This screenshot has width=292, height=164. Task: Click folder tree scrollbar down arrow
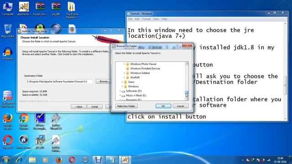click(x=187, y=99)
